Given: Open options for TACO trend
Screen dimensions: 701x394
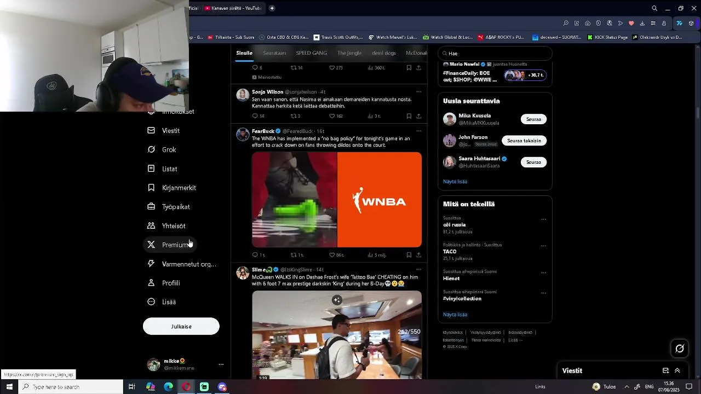Looking at the screenshot, I should coord(544,246).
